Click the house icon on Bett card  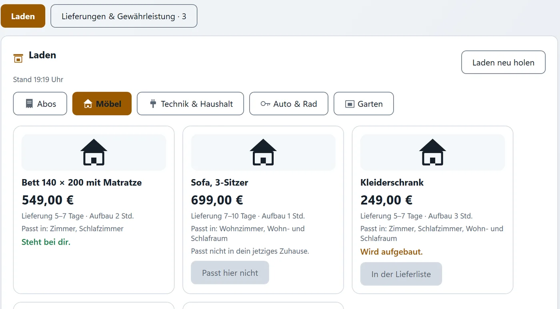point(94,152)
